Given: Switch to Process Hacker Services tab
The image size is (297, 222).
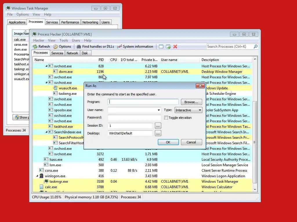Looking at the screenshot, I should (57, 53).
